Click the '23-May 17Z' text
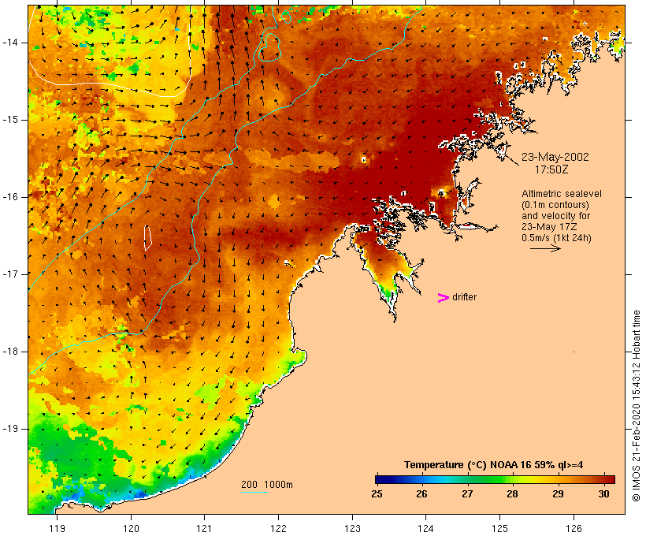This screenshot has width=646, height=536. pyautogui.click(x=549, y=227)
